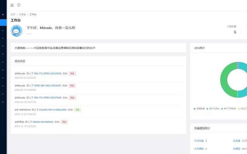
Task: Click user @$^$GF45234 in the holdings feed
Action: [x=22, y=110]
